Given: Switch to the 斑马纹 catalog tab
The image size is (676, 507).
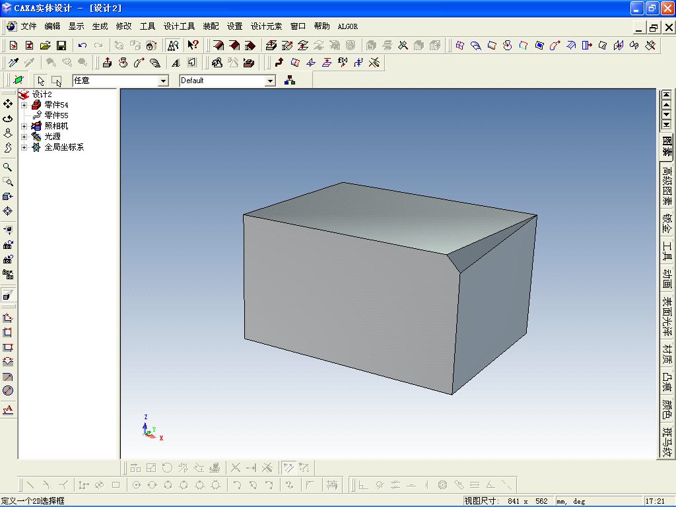Looking at the screenshot, I should coord(667,442).
